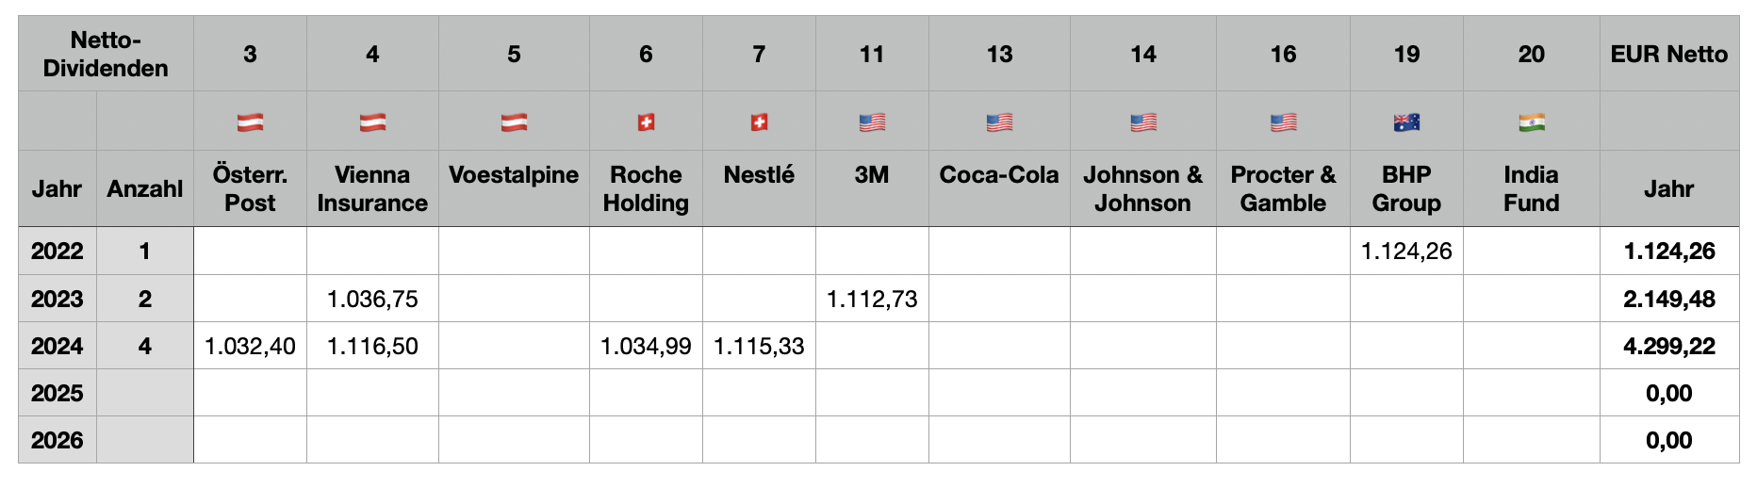Viewport: 1757px width, 488px height.
Task: Click the Austrian flag above Vienna Insurance
Action: 372,122
